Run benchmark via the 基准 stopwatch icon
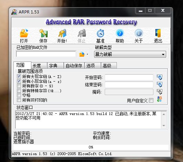183x162 pixels. click(x=101, y=34)
